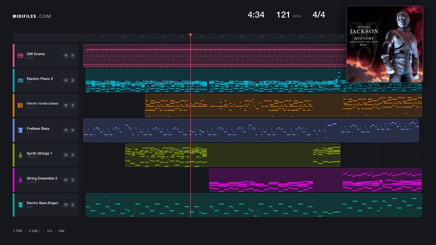Select the String Ensemble 2 track name
The image size is (436, 245).
(42, 179)
